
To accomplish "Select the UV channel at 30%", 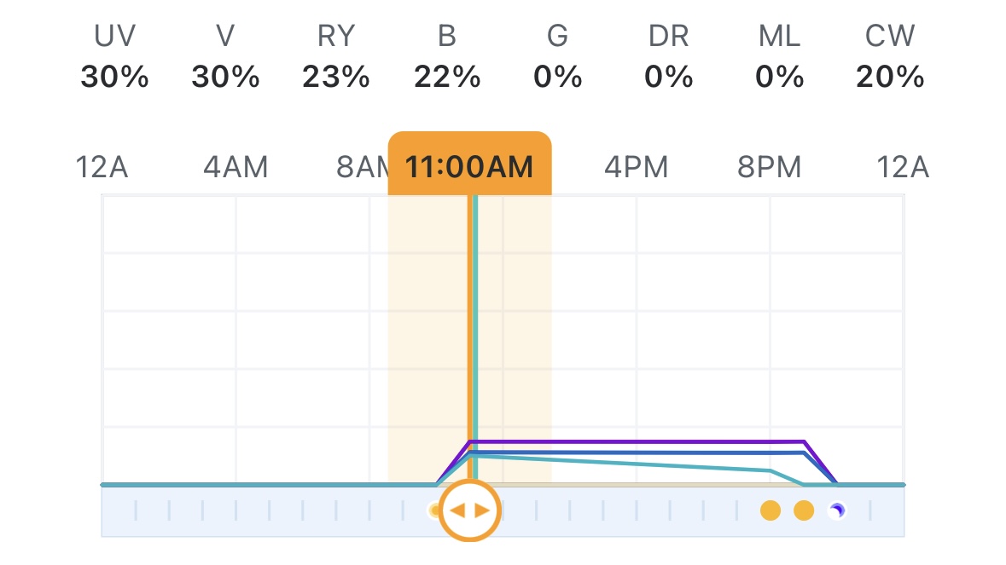I will (114, 60).
